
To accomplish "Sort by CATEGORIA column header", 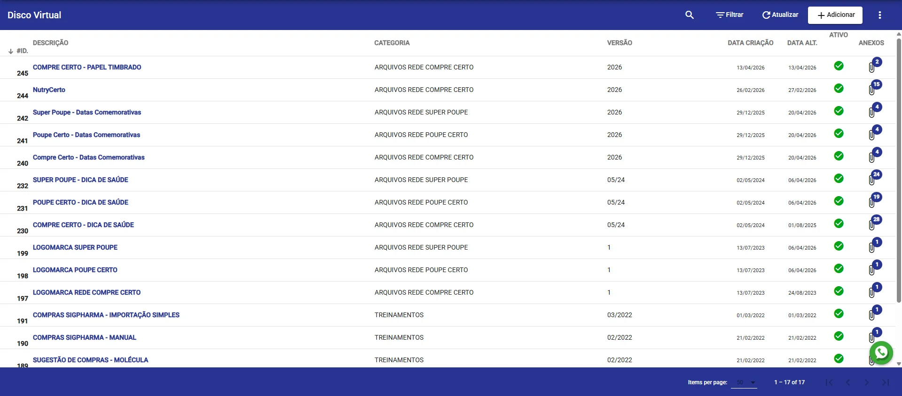I will [x=392, y=43].
